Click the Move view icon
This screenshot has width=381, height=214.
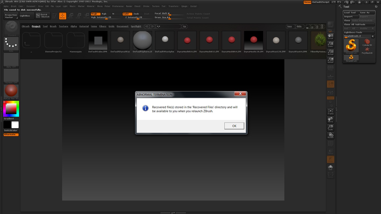coord(330,120)
